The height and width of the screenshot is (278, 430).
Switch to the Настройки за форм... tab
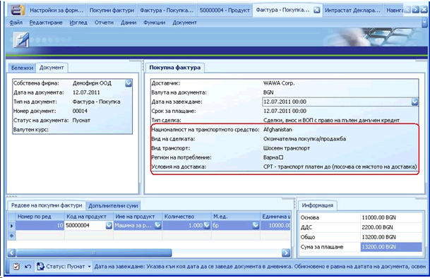[56, 10]
